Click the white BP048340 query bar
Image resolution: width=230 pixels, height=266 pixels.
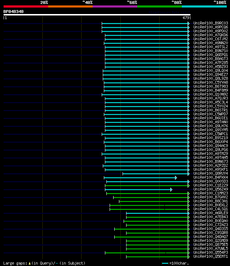coord(97,15)
